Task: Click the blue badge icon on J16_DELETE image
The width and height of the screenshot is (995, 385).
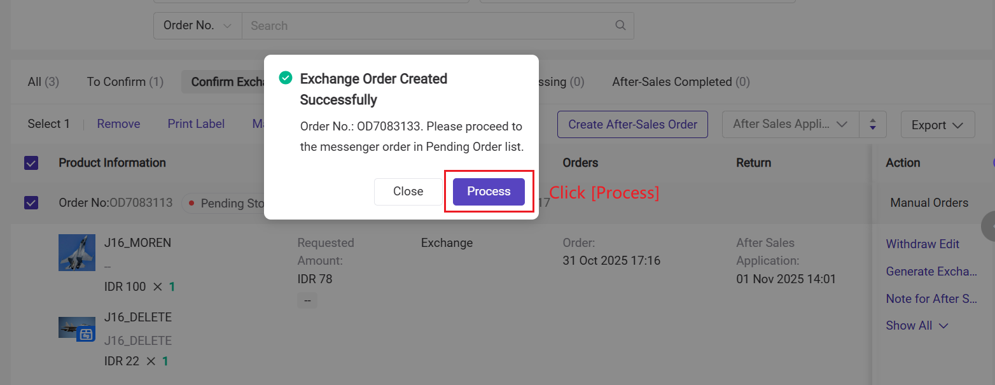Action: coord(86,333)
